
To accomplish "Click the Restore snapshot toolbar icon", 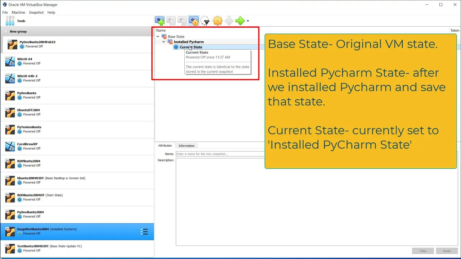I will (182, 21).
